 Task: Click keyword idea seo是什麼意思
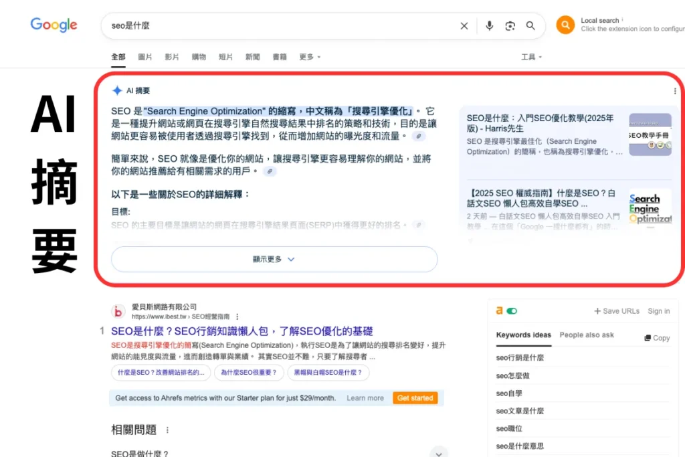pos(520,446)
